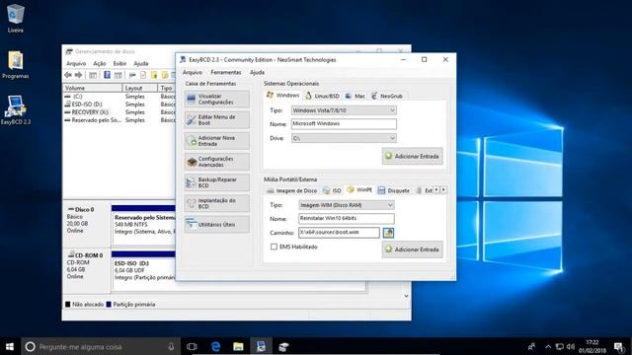Select the Reservado pelo Sis... volume row
632x355 pixels.
point(119,120)
